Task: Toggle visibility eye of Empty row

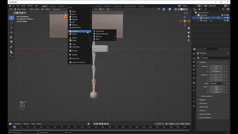Action: [x=225, y=20]
